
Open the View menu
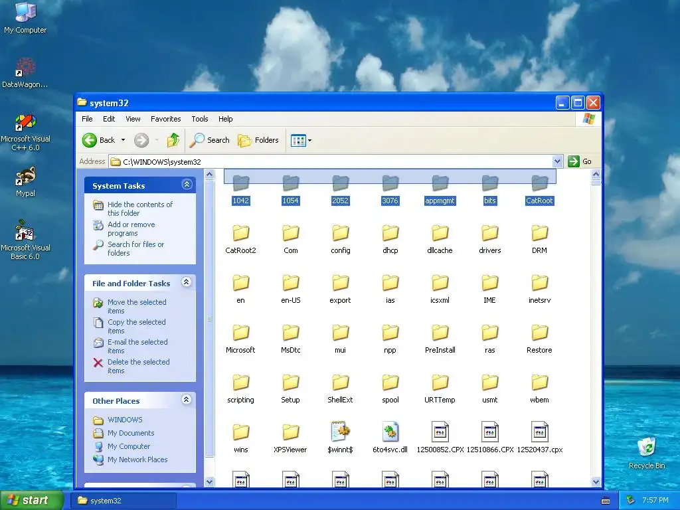point(133,119)
